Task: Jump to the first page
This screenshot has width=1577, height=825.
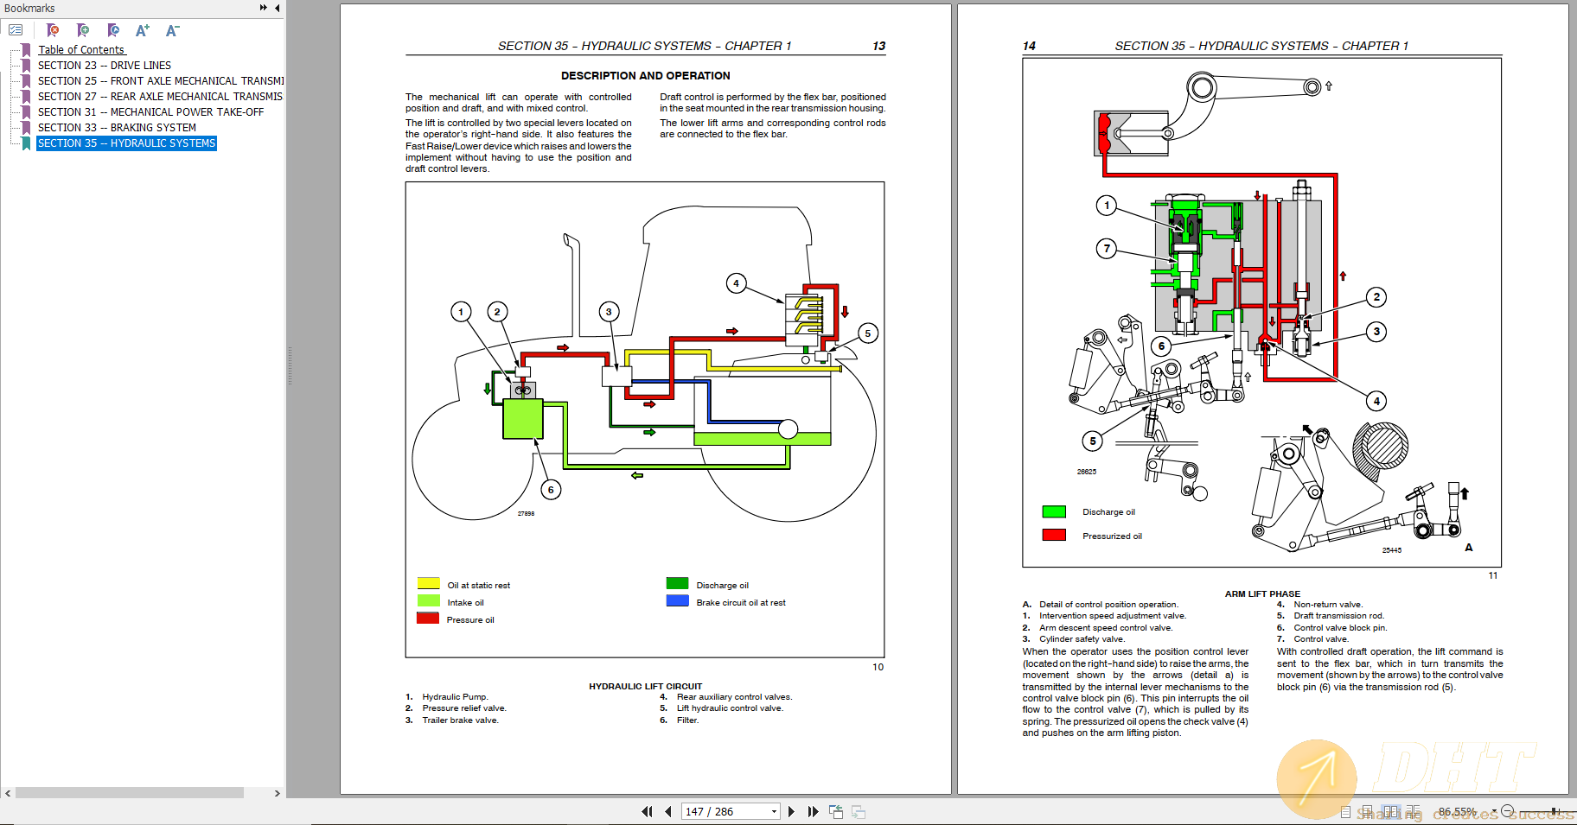Action: [x=647, y=811]
